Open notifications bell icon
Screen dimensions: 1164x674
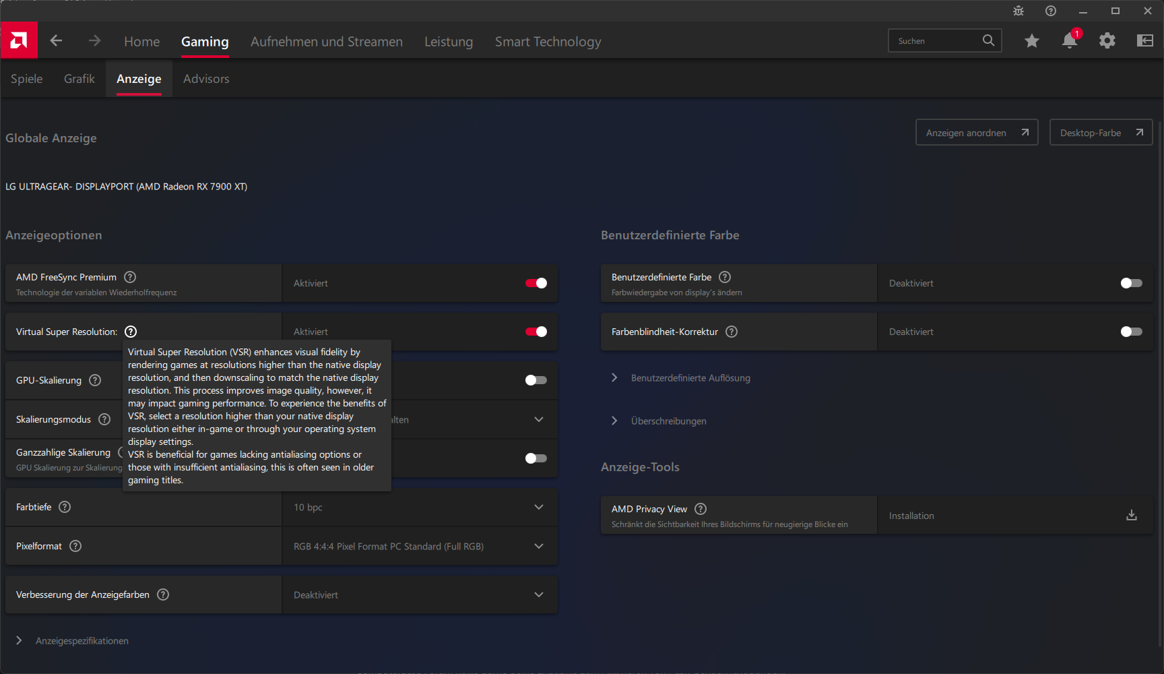[x=1070, y=40]
